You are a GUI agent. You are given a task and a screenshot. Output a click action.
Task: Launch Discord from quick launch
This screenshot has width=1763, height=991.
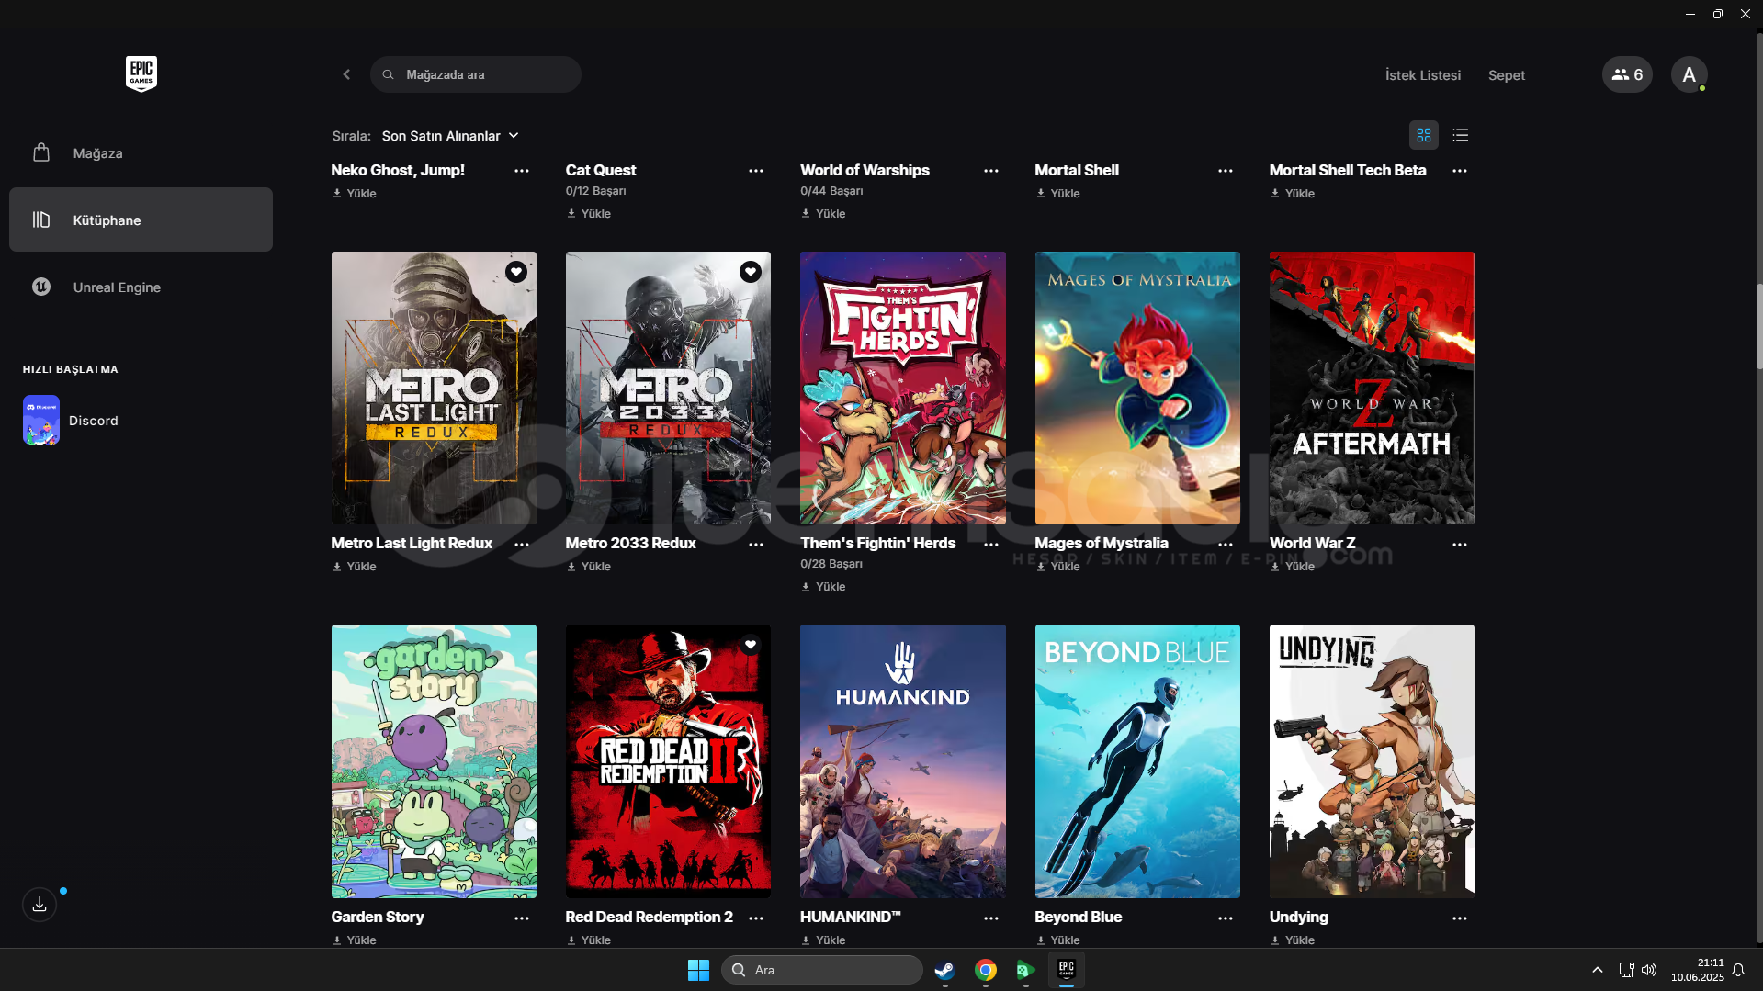(71, 421)
